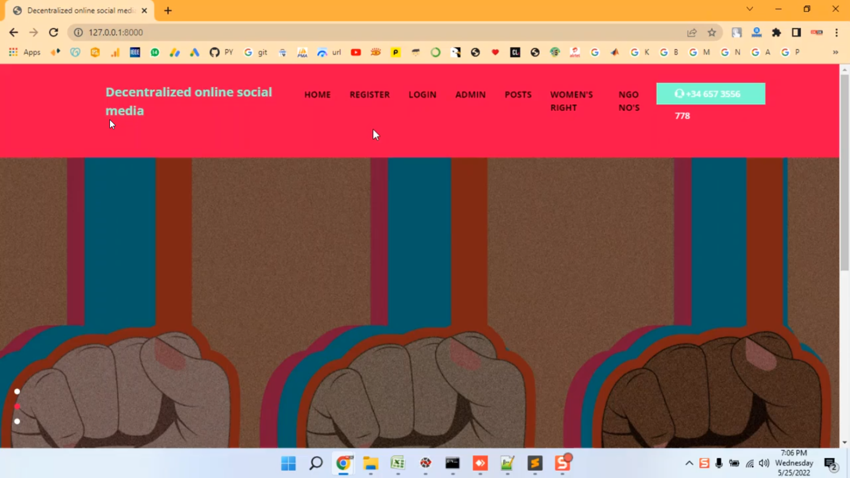Open Sublime Text from the taskbar
Viewport: 850px width, 478px height.
click(x=535, y=463)
